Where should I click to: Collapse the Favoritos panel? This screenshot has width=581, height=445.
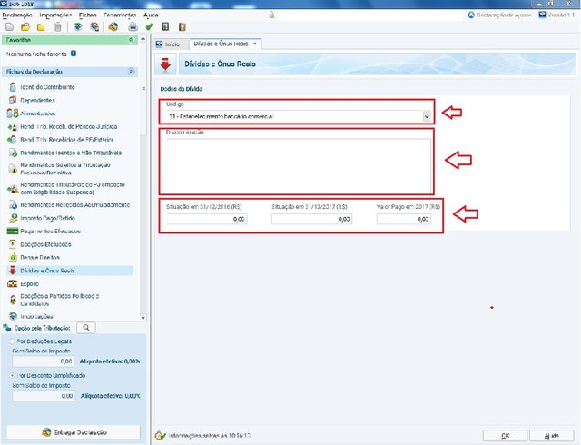(133, 41)
